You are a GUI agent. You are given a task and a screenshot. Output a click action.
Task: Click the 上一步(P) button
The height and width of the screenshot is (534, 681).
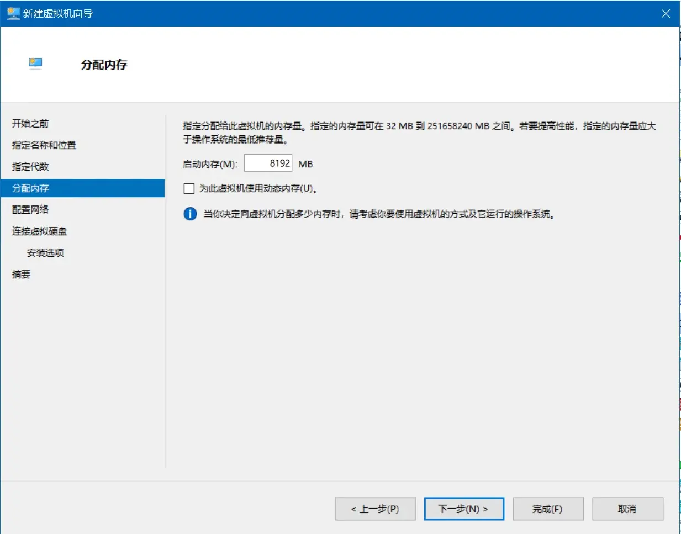coord(375,509)
